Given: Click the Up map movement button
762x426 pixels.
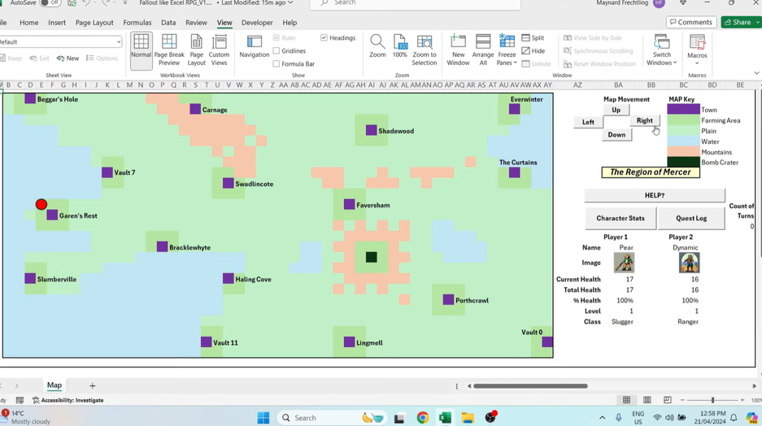Looking at the screenshot, I should tap(616, 110).
